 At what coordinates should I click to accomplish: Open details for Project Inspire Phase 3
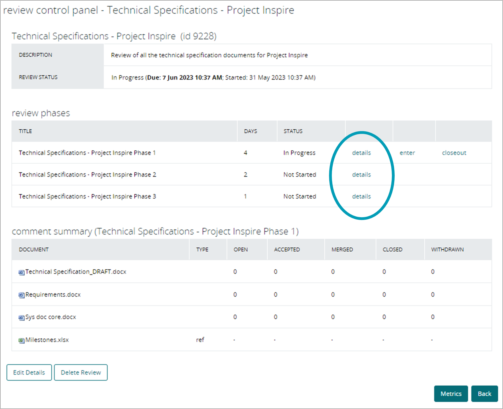point(361,196)
